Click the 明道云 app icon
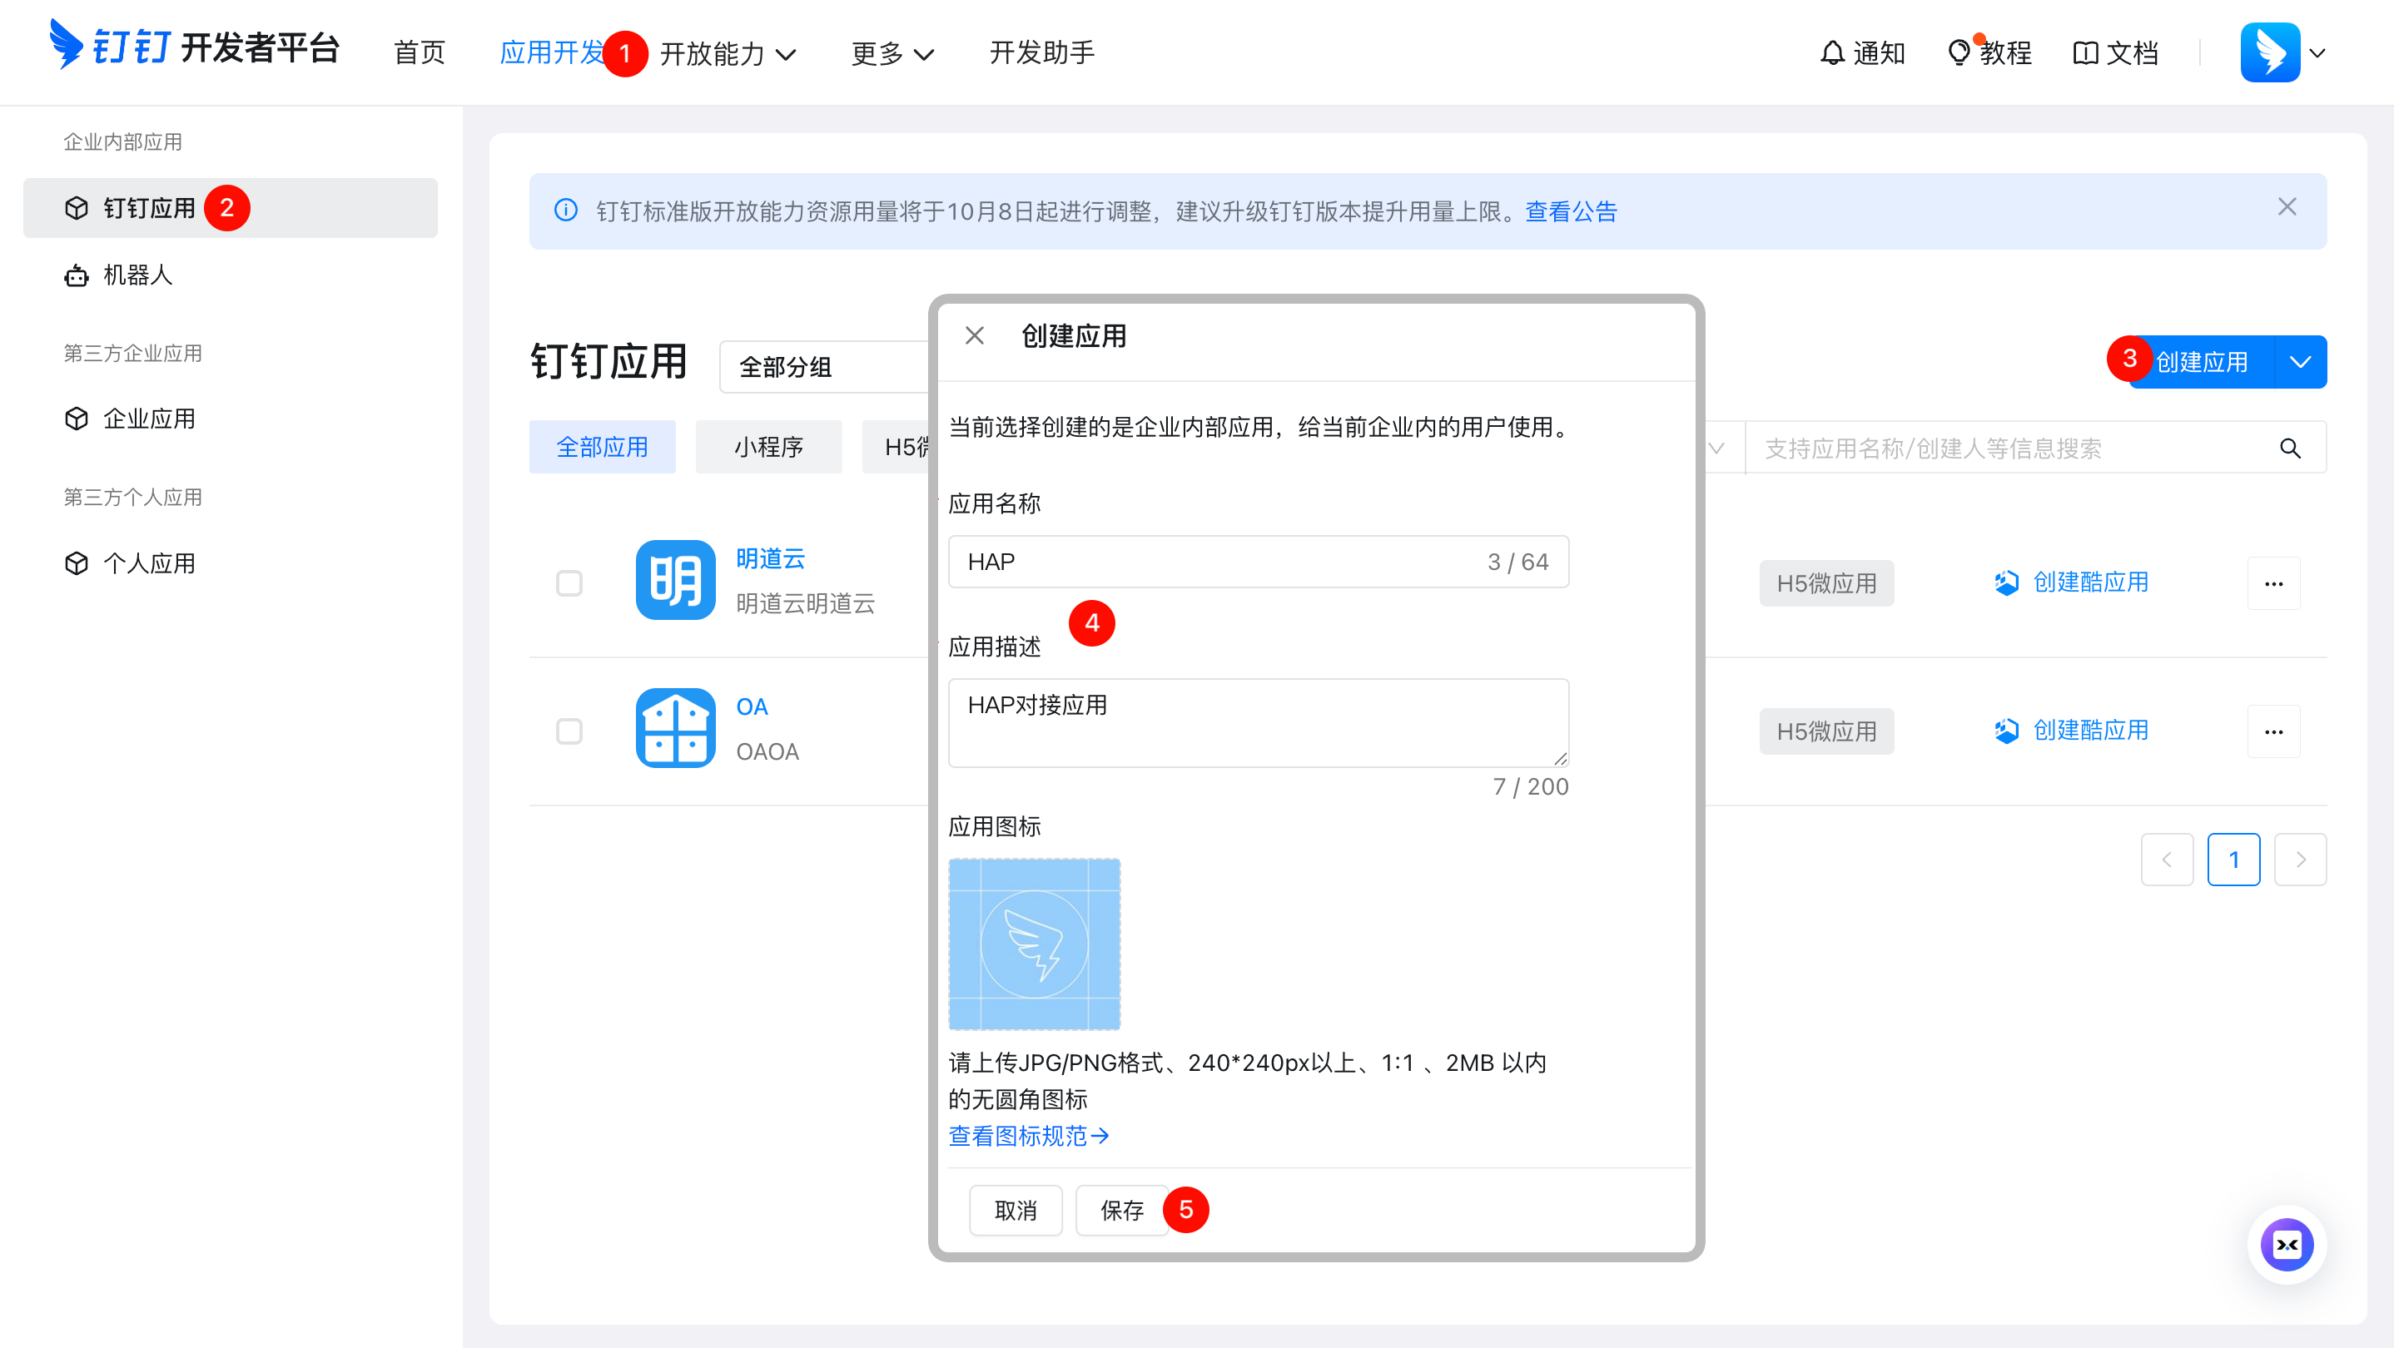 [x=675, y=581]
